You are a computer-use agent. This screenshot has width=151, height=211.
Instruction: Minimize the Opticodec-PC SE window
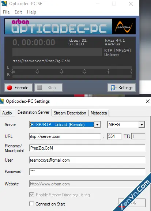(x=98, y=4)
